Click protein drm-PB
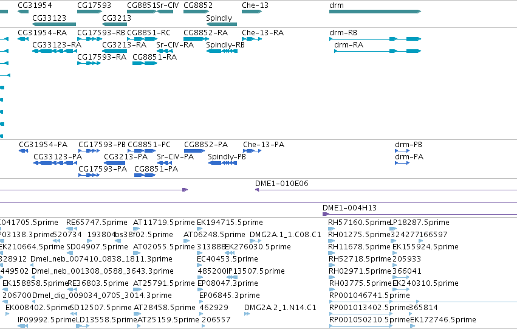The image size is (517, 329). 402,151
